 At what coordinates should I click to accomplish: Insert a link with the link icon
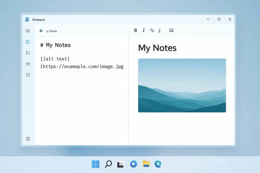click(152, 30)
